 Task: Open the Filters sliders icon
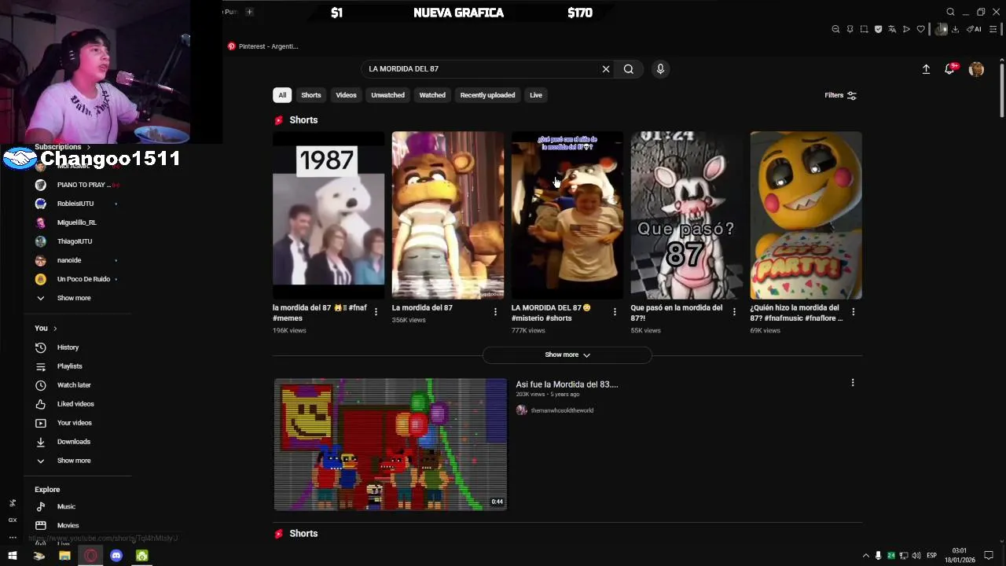pos(852,95)
